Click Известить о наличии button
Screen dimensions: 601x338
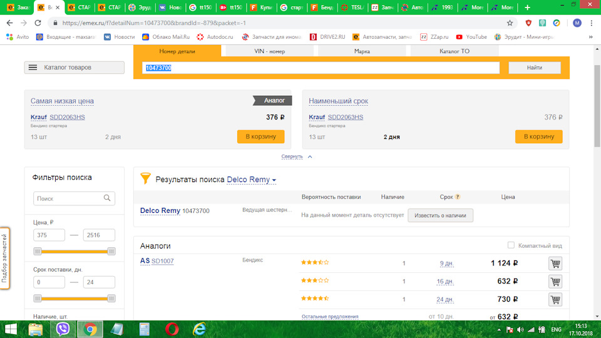tap(440, 215)
